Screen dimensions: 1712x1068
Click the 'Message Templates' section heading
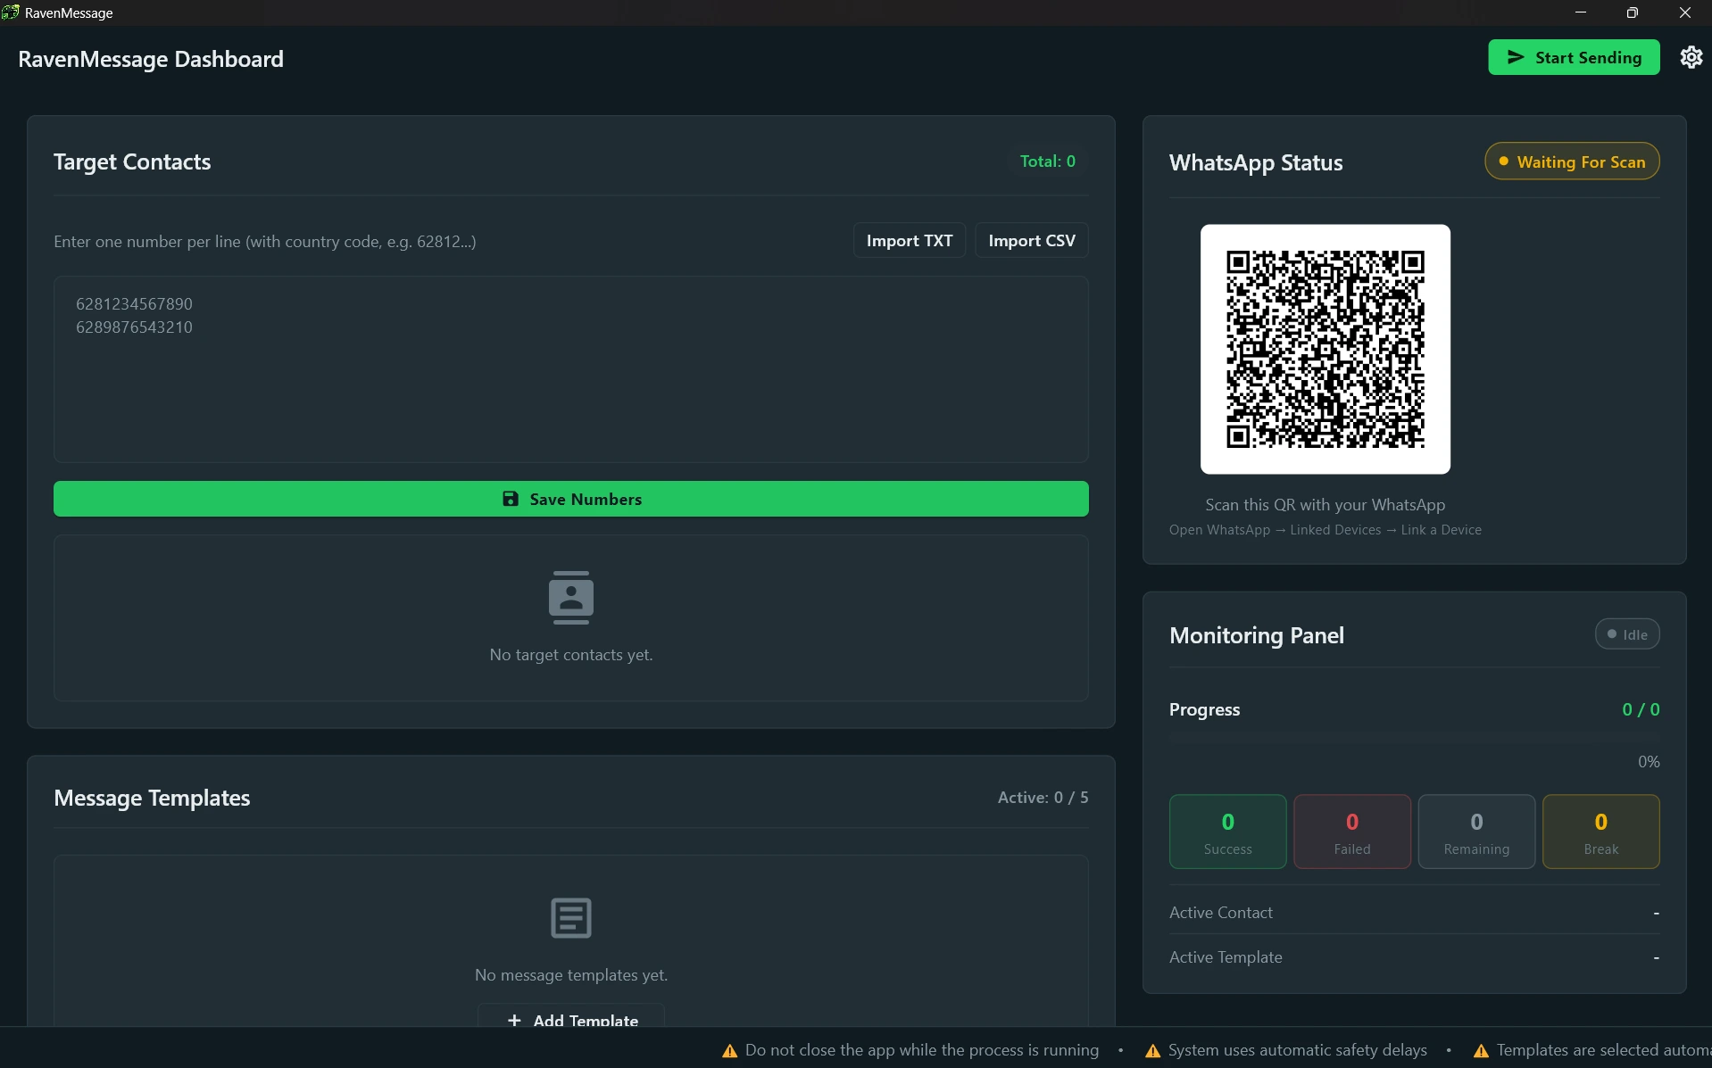pos(152,799)
